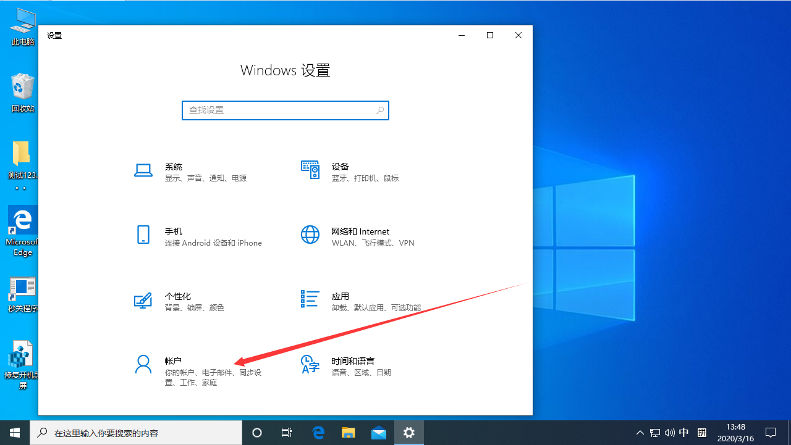791x445 pixels.
Task: Click the Windows Start button
Action: pyautogui.click(x=15, y=433)
